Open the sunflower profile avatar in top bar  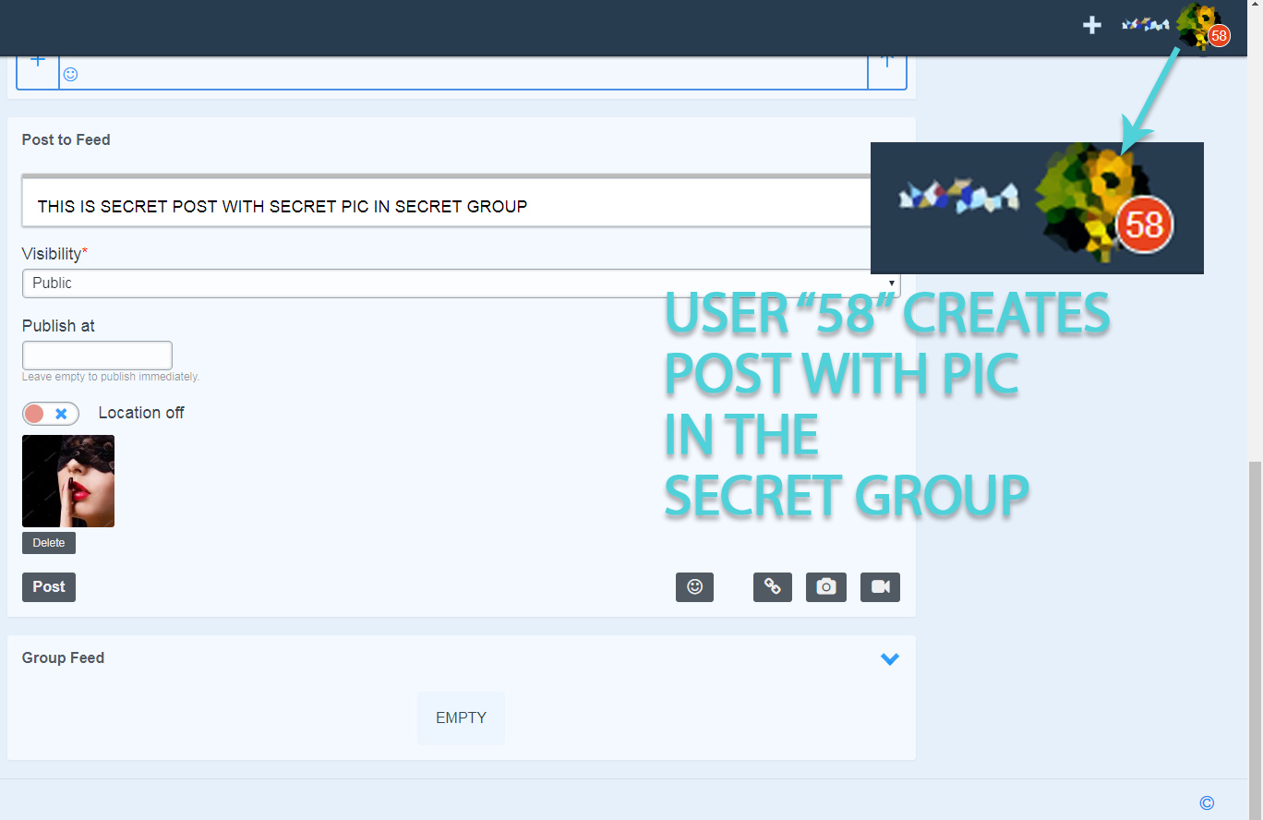[x=1197, y=25]
